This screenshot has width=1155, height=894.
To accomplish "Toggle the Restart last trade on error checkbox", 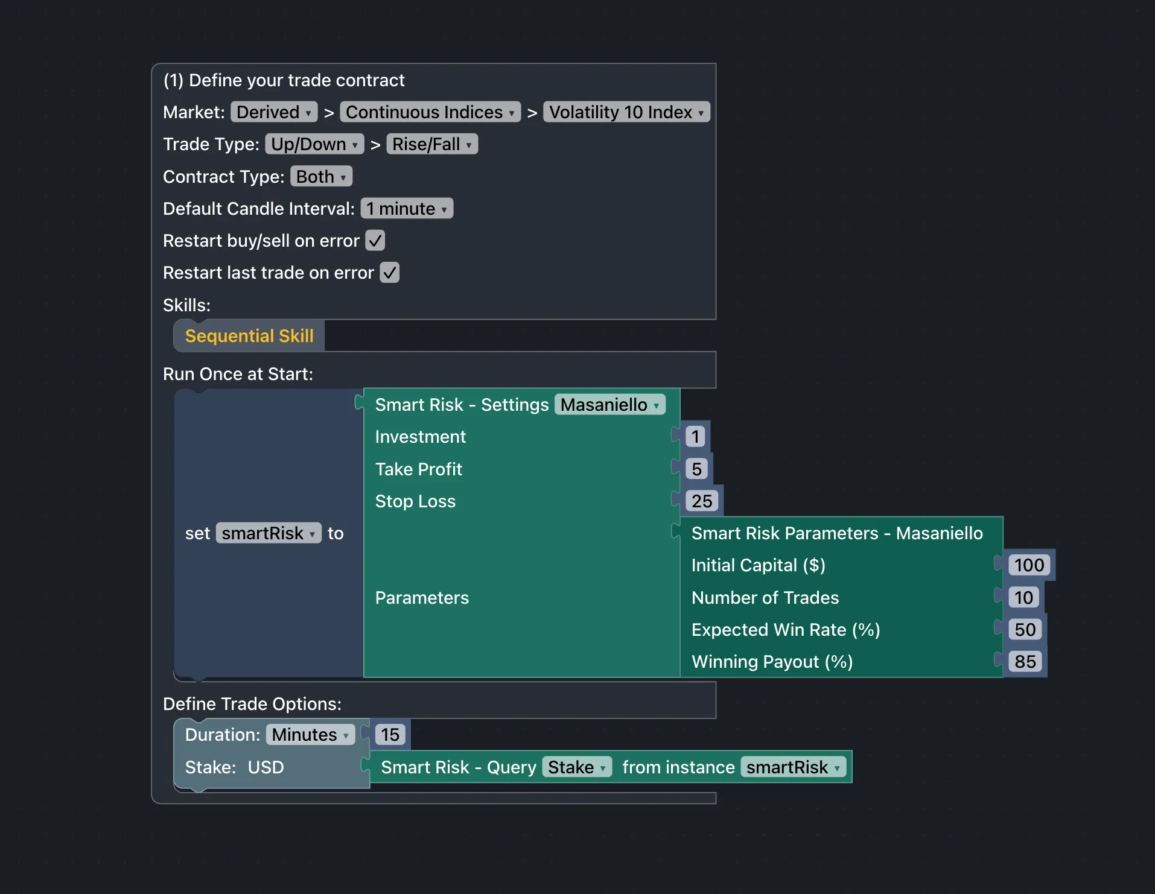I will click(389, 273).
